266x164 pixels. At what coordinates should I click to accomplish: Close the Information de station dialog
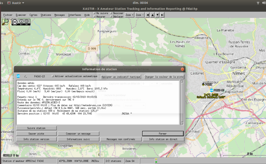(182, 69)
